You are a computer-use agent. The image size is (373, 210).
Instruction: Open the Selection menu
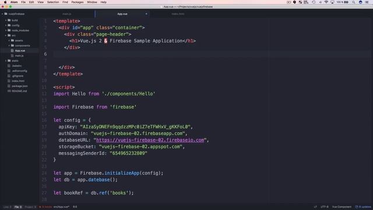53,2
